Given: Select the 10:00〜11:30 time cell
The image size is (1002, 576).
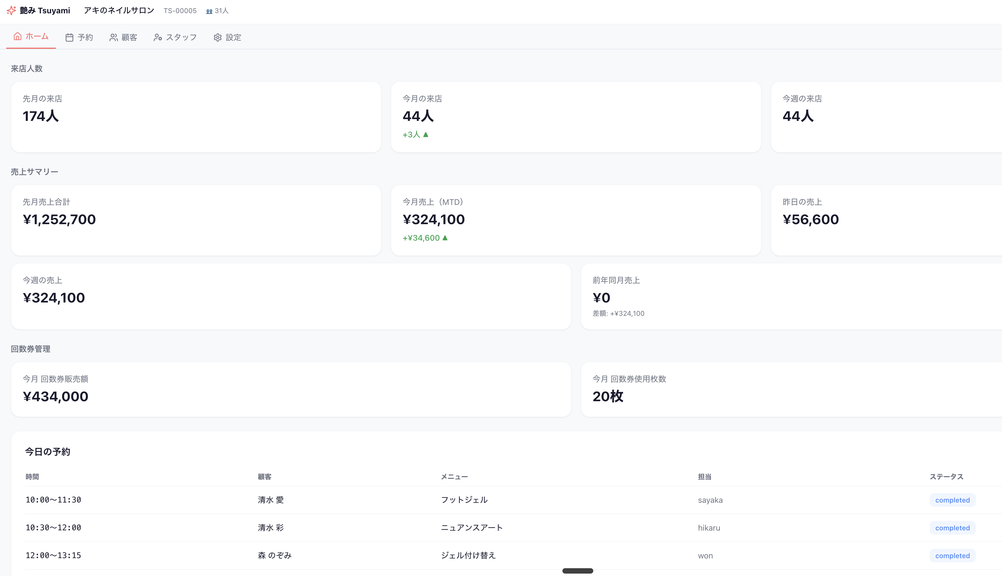Looking at the screenshot, I should point(53,500).
